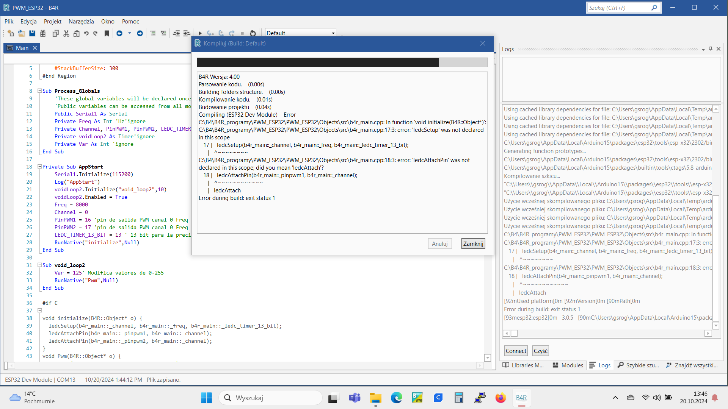The image size is (728, 409).
Task: Click the Cut scissors toolbar icon
Action: coord(66,33)
